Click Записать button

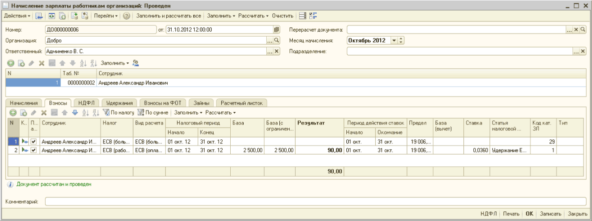551,213
